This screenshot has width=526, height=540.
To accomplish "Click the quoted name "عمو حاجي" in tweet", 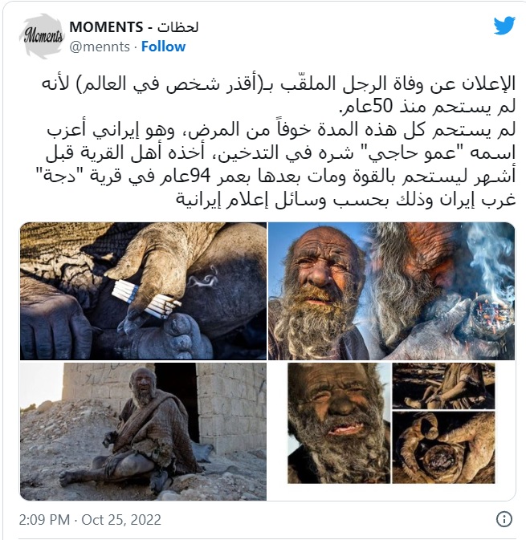I will click(x=410, y=153).
